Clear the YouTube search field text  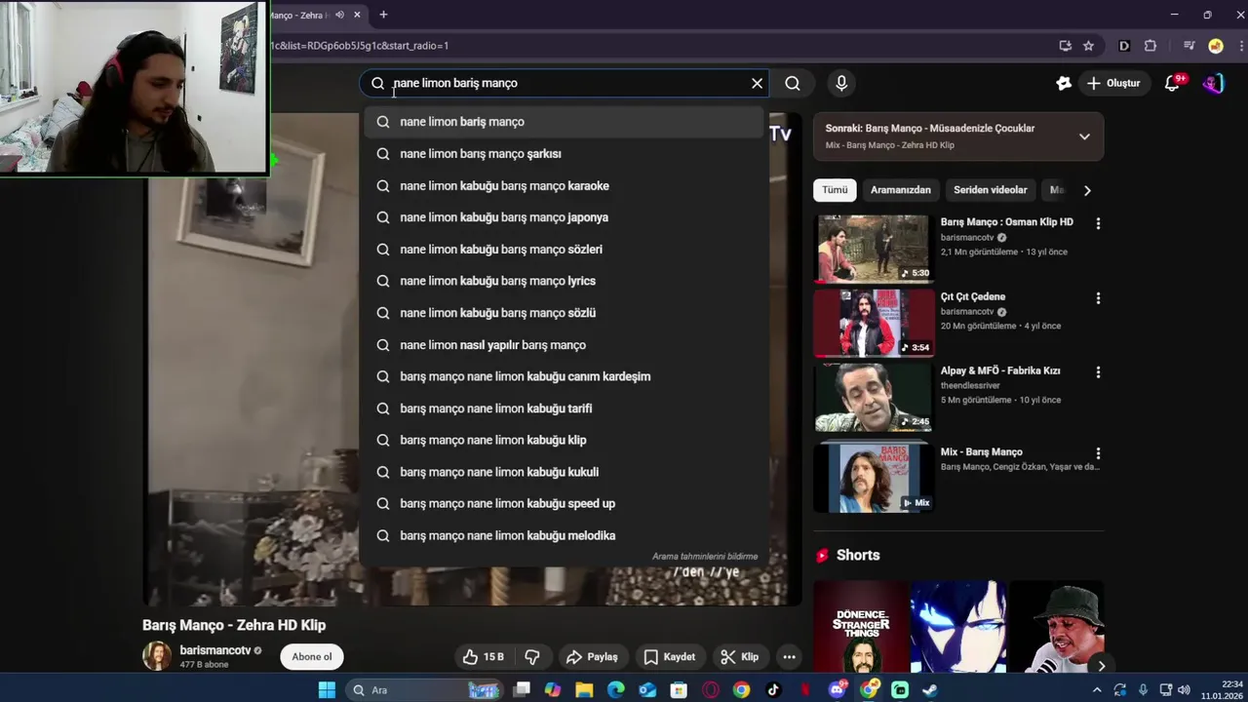click(757, 83)
